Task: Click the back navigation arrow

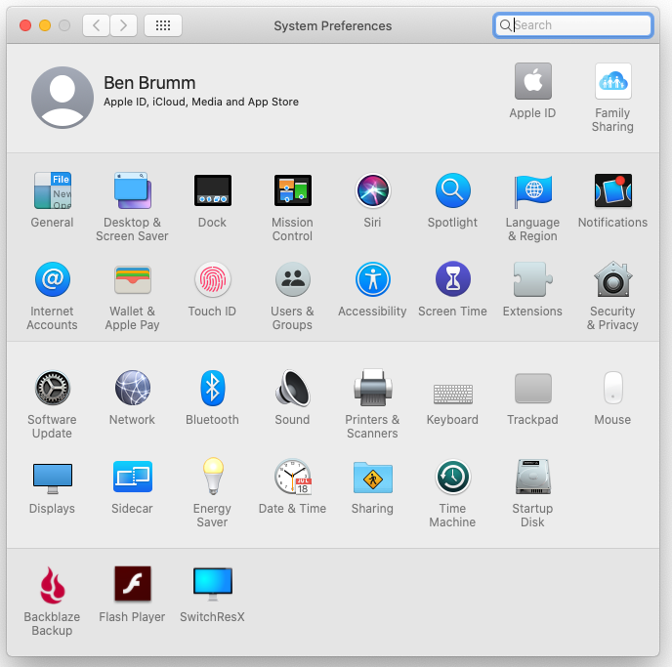Action: (96, 25)
